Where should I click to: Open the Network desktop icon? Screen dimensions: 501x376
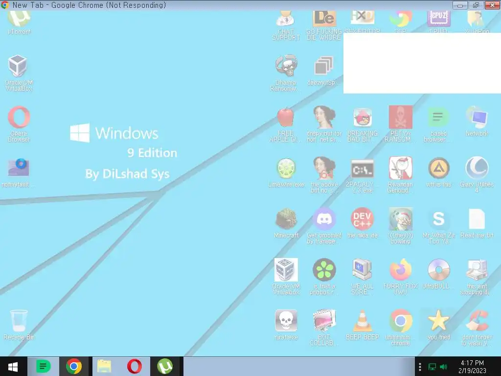(x=477, y=121)
